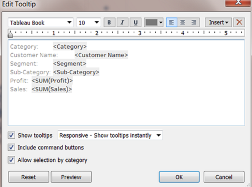Uncheck Allow selection by category
This screenshot has height=187, width=252.
(x=11, y=160)
